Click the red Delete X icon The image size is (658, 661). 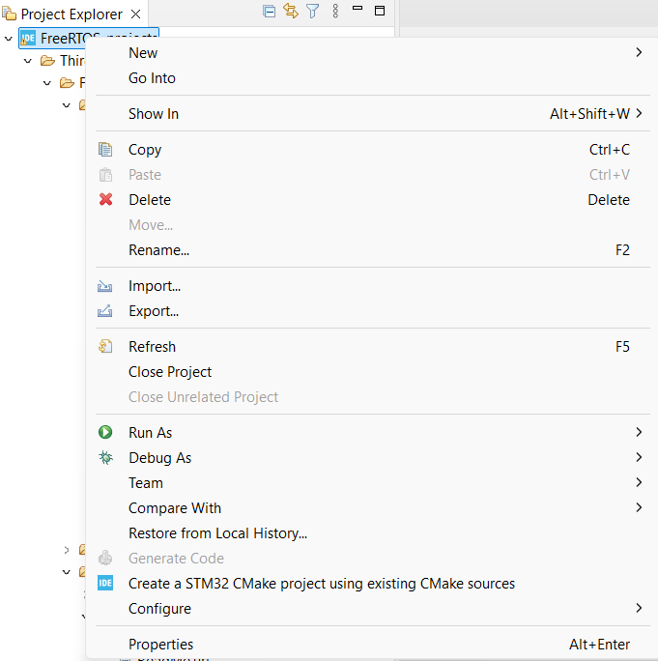point(106,200)
